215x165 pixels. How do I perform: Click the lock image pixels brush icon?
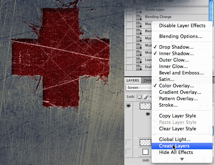[x=146, y=97]
